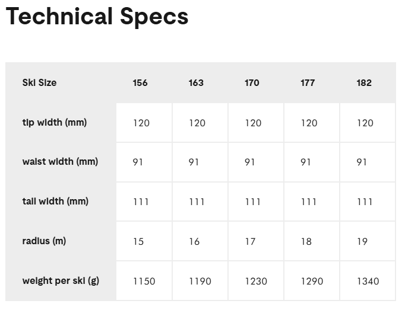This screenshot has height=310, width=405.
Task: Click the 1230 weight value cell
Action: pyautogui.click(x=256, y=281)
